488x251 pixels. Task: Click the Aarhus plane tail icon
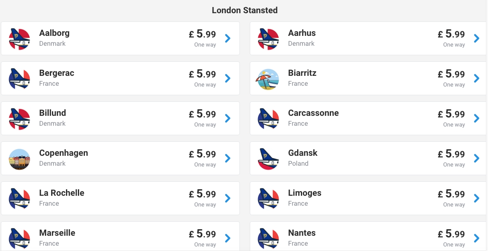point(268,39)
